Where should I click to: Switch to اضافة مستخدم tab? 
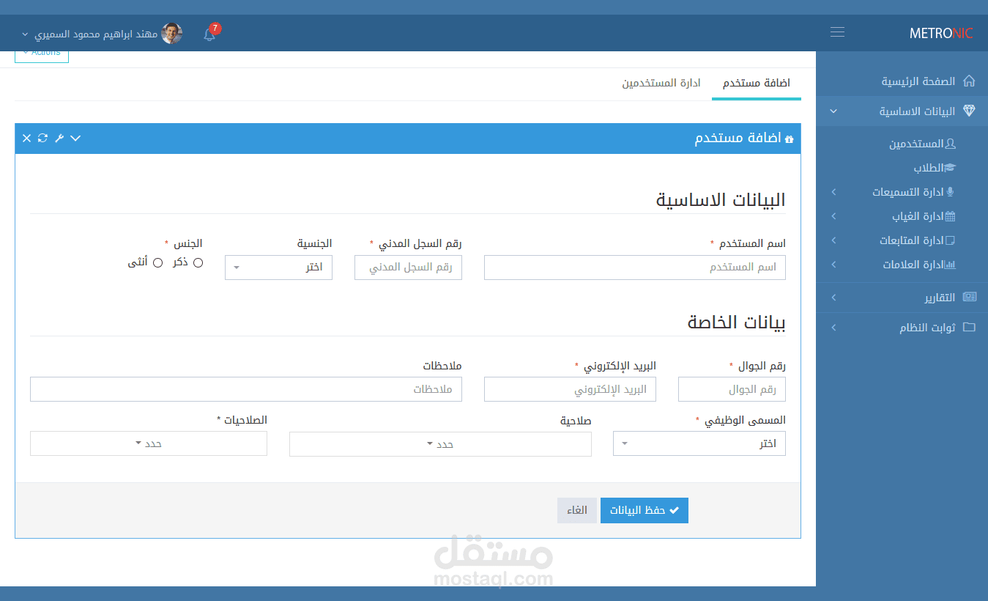[757, 83]
